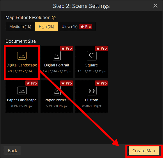The width and height of the screenshot is (163, 158).
Task: Select Ultra (4k) resolution option
Action: (77, 27)
